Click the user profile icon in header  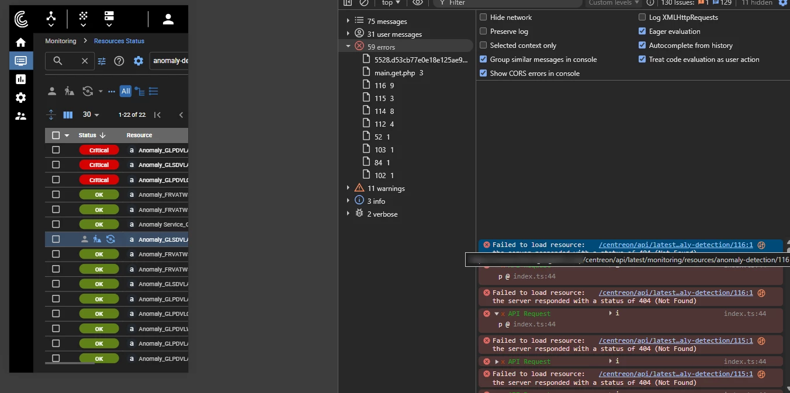(168, 19)
